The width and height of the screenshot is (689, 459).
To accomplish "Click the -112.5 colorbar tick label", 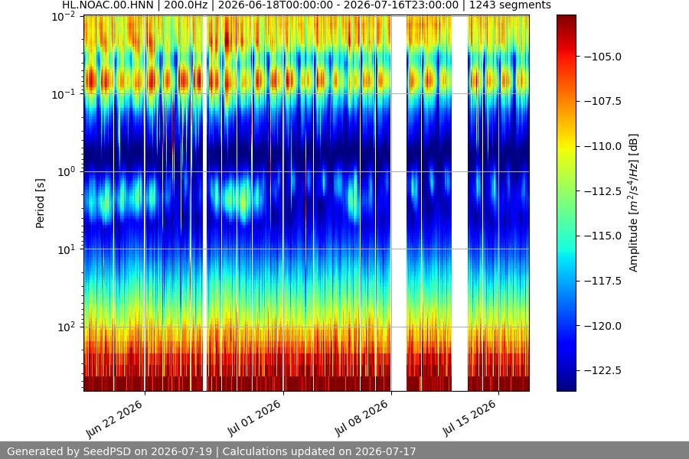I will click(603, 191).
